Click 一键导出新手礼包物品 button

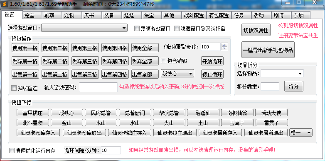(x=268, y=50)
